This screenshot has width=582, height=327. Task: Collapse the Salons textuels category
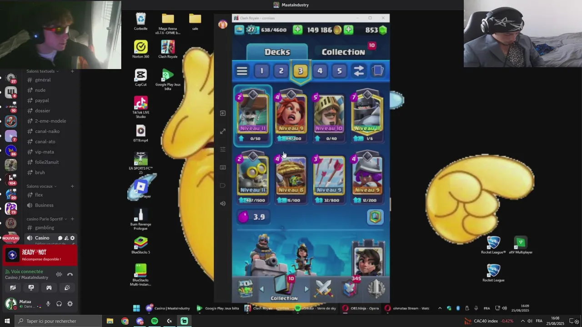coord(42,71)
